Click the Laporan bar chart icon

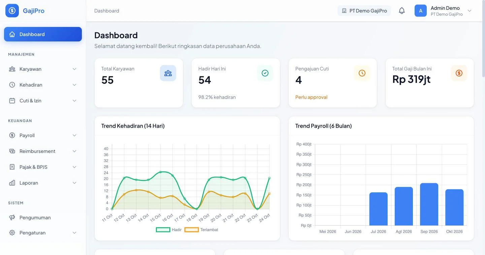(x=12, y=183)
